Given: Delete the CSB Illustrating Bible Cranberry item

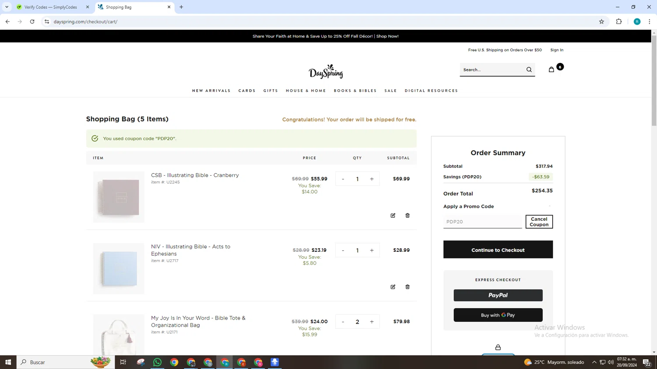Looking at the screenshot, I should pos(407,216).
